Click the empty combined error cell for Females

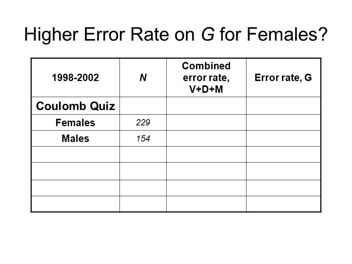coord(206,122)
